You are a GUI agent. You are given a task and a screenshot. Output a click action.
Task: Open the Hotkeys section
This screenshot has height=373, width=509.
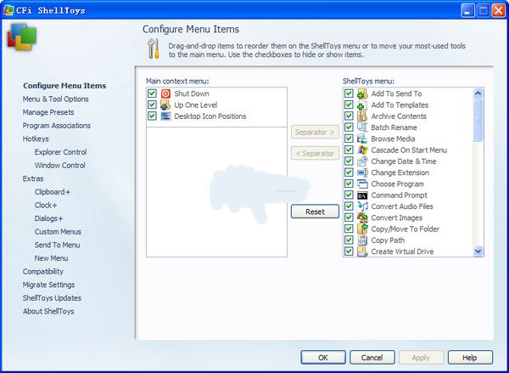pos(36,138)
